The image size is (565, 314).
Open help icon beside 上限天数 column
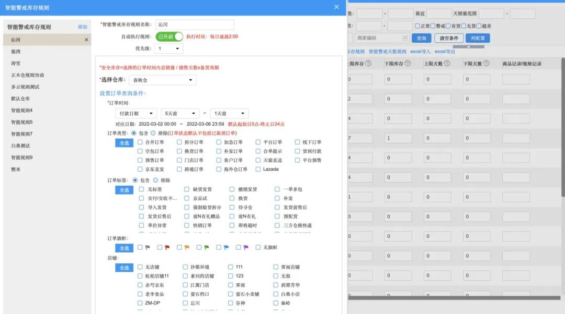[447, 63]
